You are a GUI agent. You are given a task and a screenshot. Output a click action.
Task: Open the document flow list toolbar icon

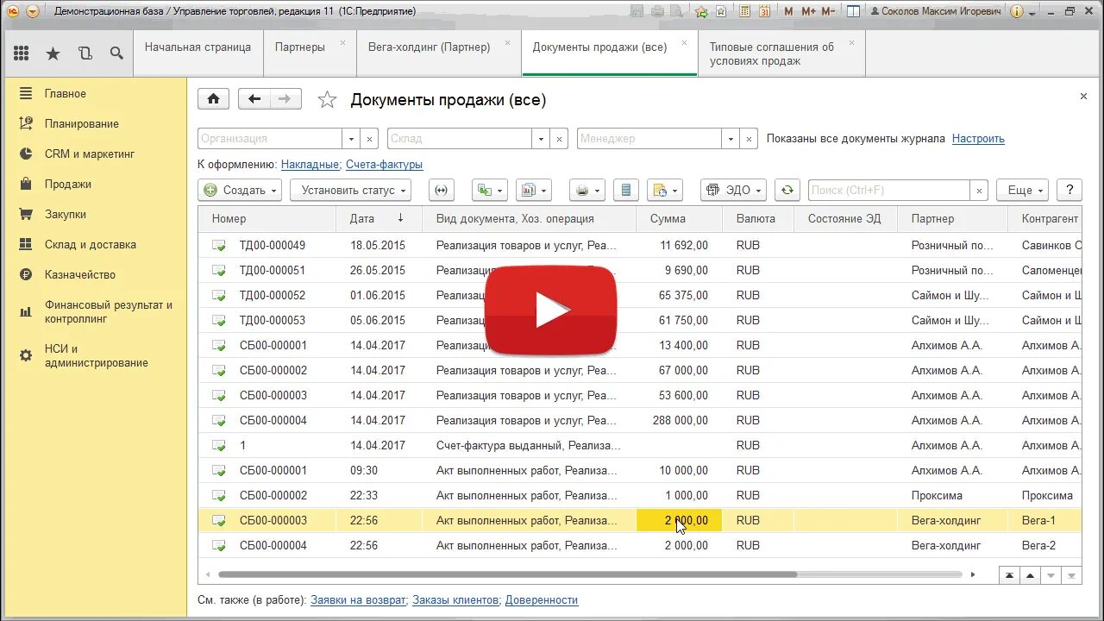627,190
